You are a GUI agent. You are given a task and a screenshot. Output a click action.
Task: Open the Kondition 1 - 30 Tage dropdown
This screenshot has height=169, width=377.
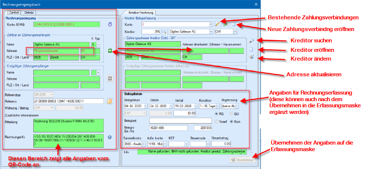[x=218, y=106]
